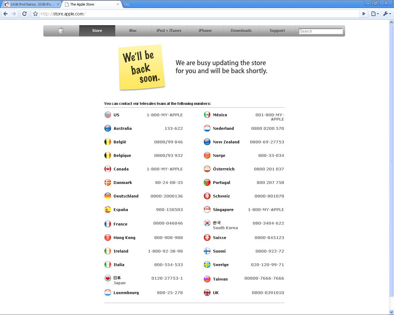Reload the page with the refresh icon

(x=24, y=14)
